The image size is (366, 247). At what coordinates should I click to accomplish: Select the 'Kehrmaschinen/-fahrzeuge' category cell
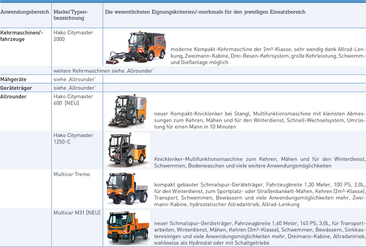coord(22,36)
